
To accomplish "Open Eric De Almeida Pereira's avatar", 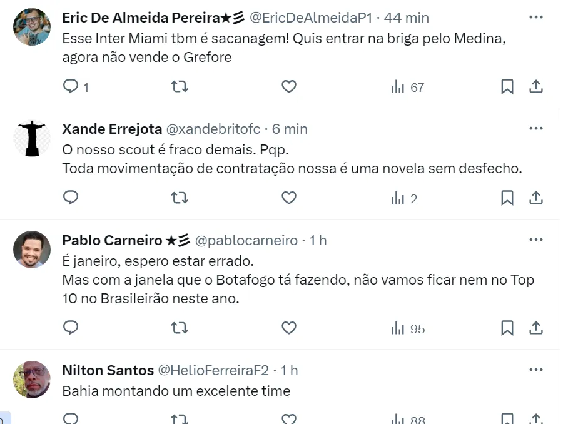I will coord(32,26).
